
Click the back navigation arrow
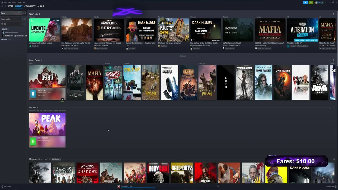[2, 6]
